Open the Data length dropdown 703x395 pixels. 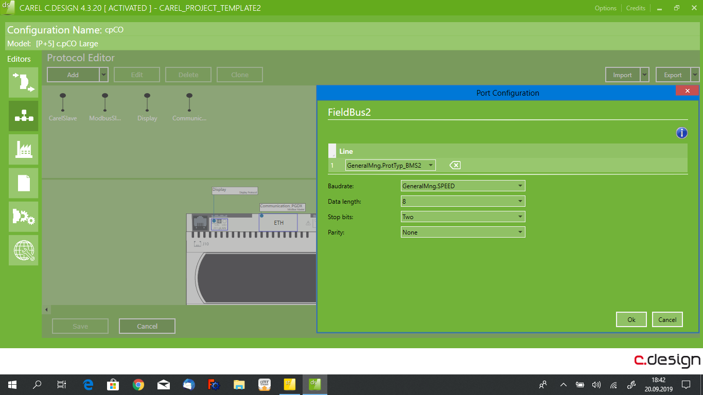point(463,201)
